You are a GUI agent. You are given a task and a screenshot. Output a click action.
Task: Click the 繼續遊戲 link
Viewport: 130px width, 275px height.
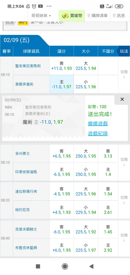(x=98, y=124)
